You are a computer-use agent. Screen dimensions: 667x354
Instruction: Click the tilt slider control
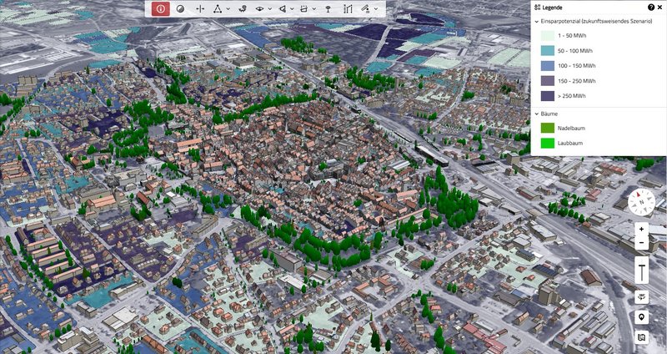point(641,271)
